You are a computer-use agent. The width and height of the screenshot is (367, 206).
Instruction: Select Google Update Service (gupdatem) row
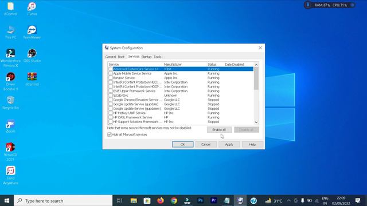coord(181,109)
